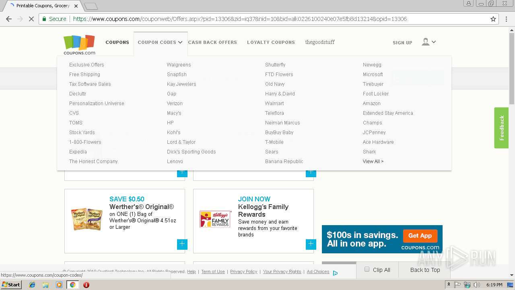Screen dimensions: 515x290
Task: Open Cash Back Offers in navigation
Action: (x=212, y=42)
